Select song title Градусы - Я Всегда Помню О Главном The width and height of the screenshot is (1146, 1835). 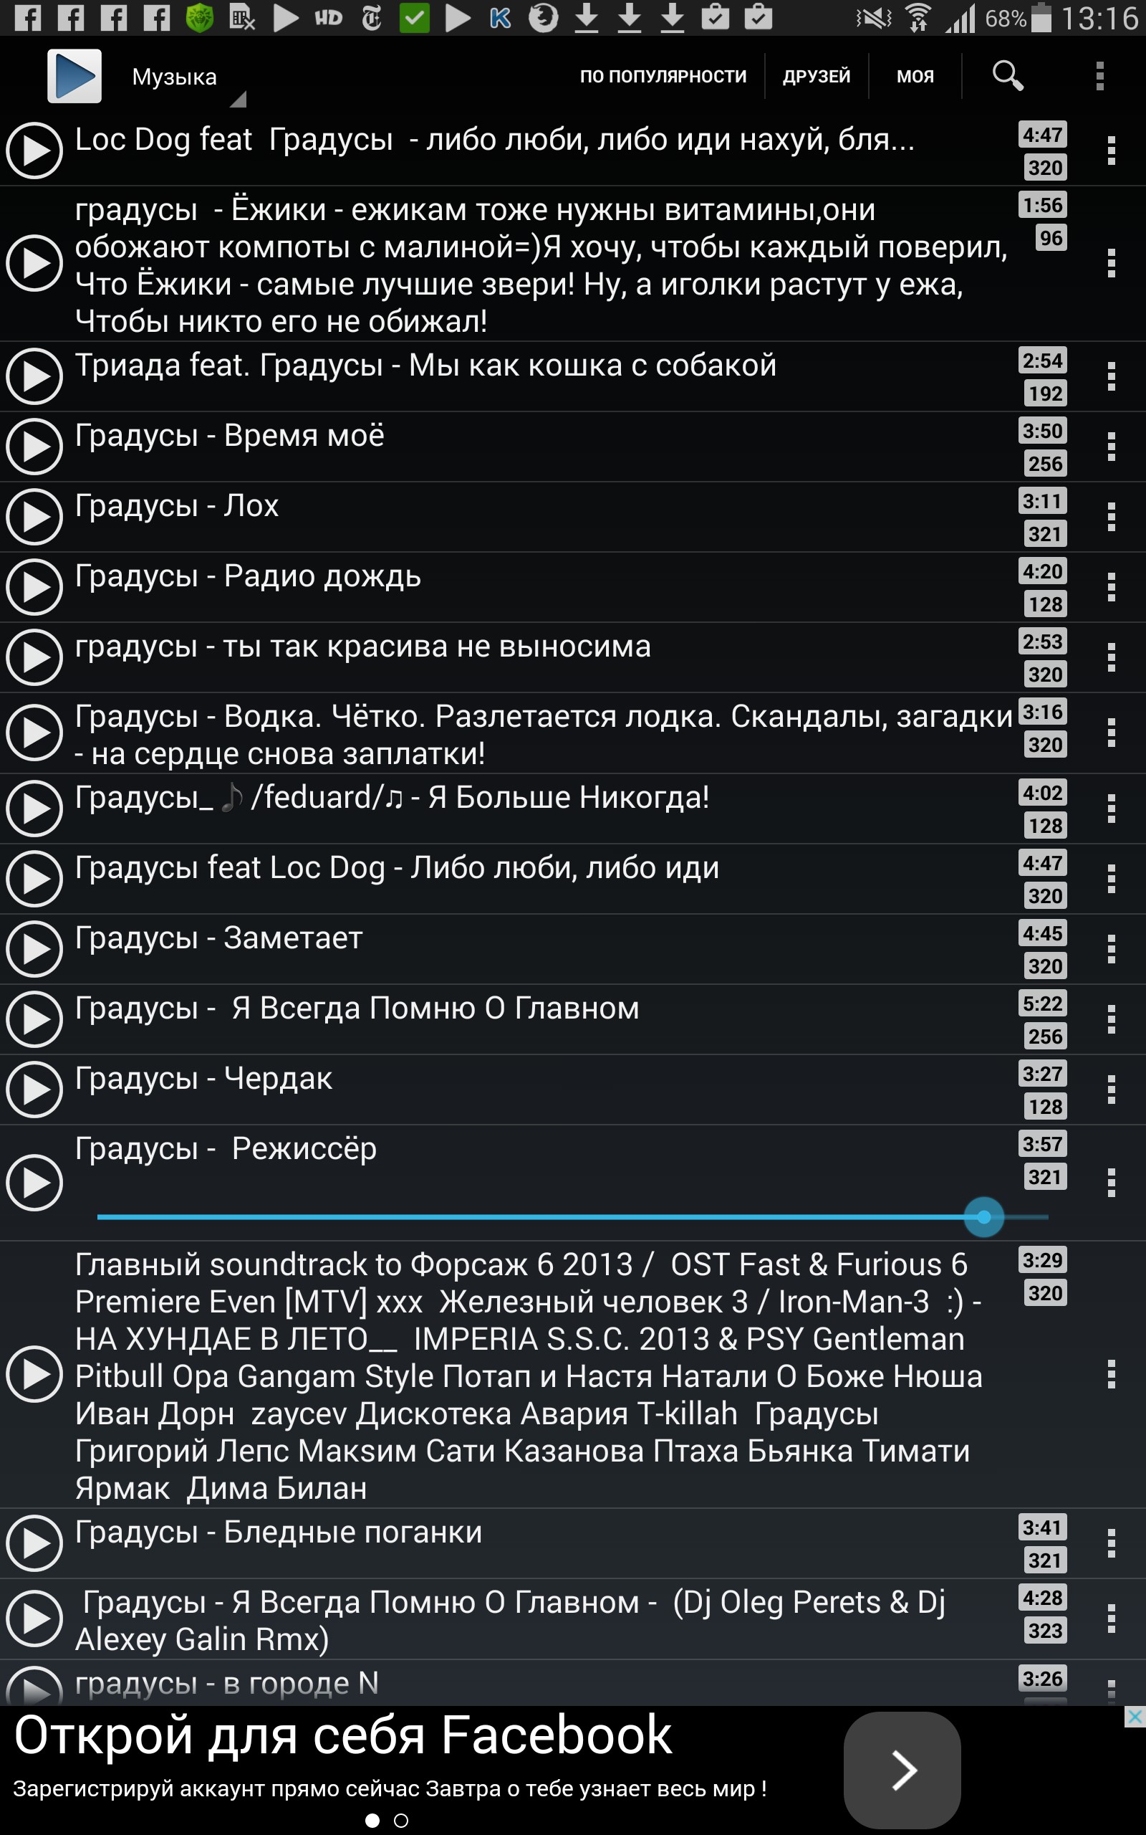pos(357,1009)
